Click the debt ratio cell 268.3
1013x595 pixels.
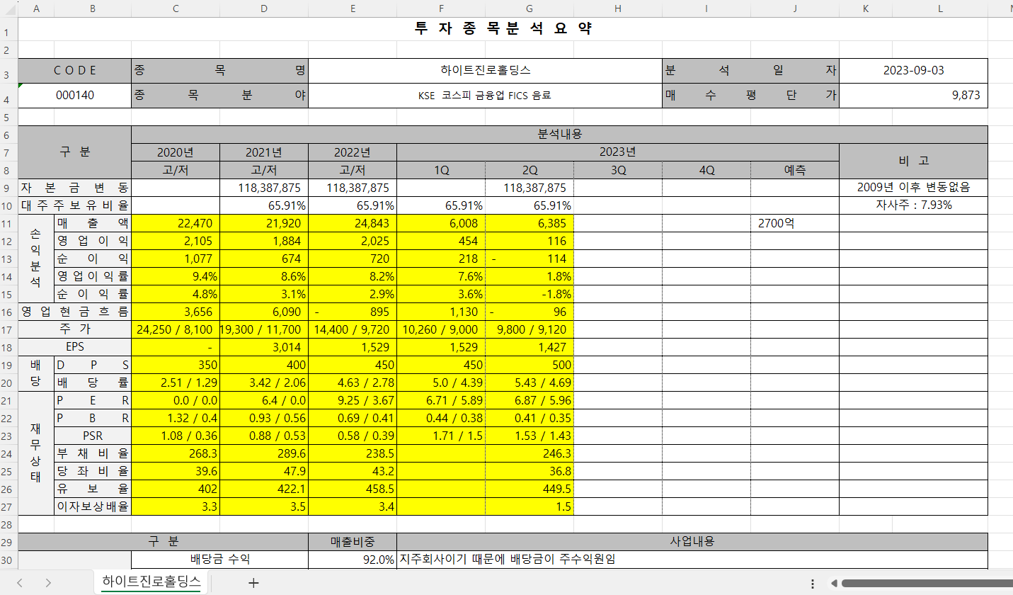[176, 453]
